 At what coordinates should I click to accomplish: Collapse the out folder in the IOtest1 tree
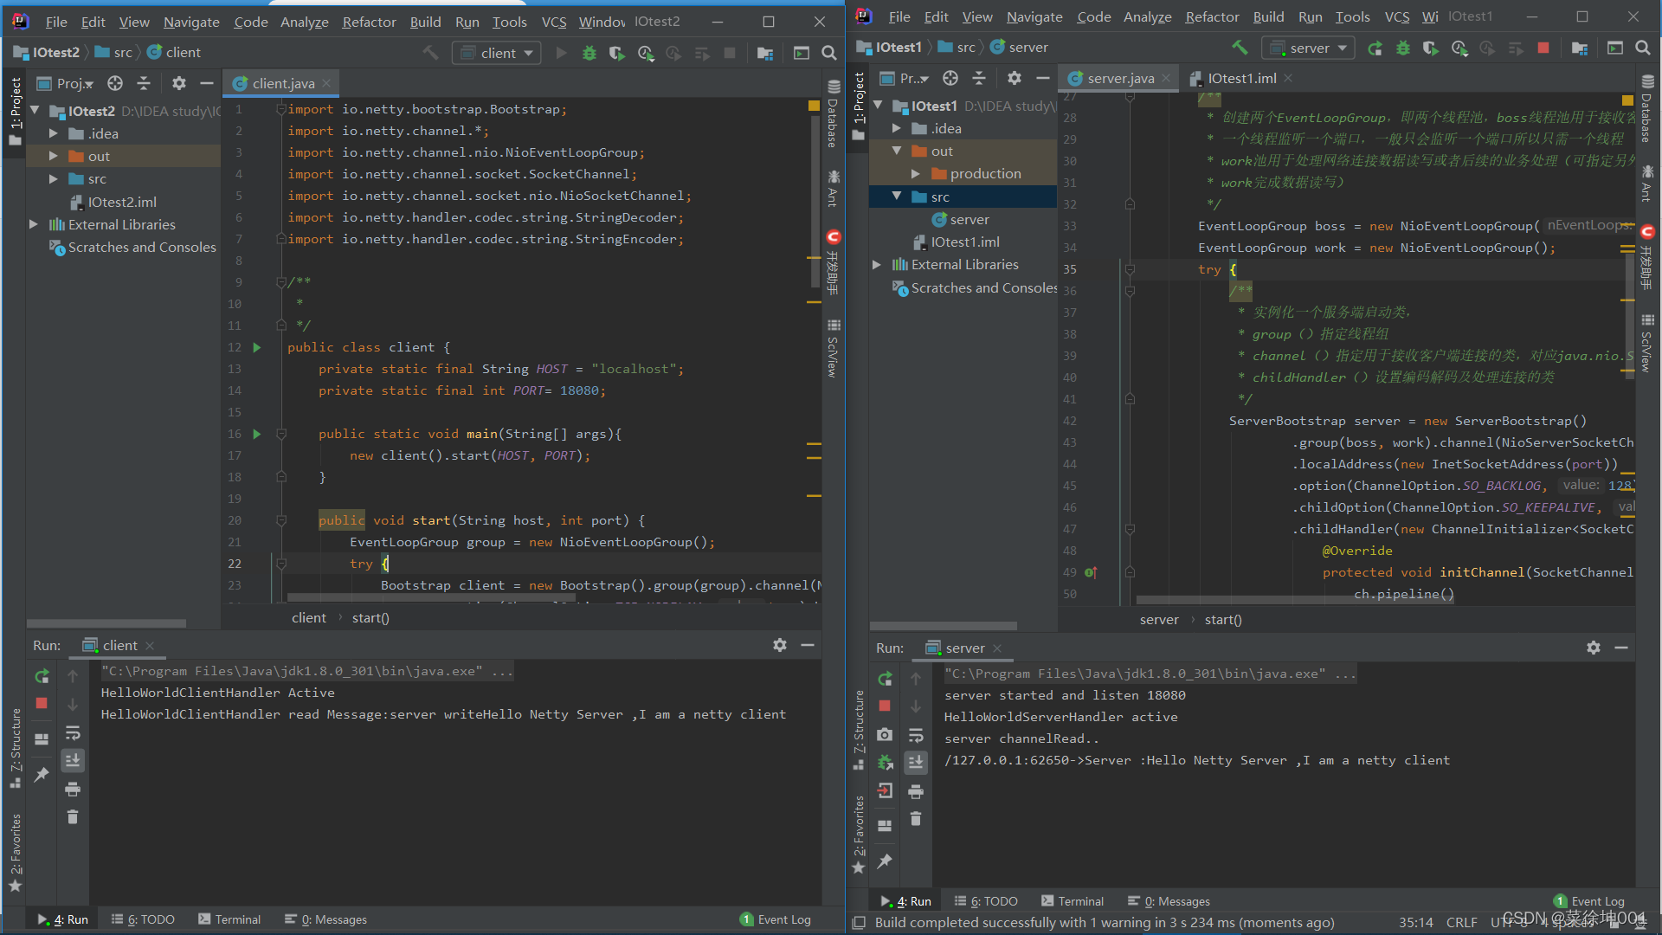[897, 151]
